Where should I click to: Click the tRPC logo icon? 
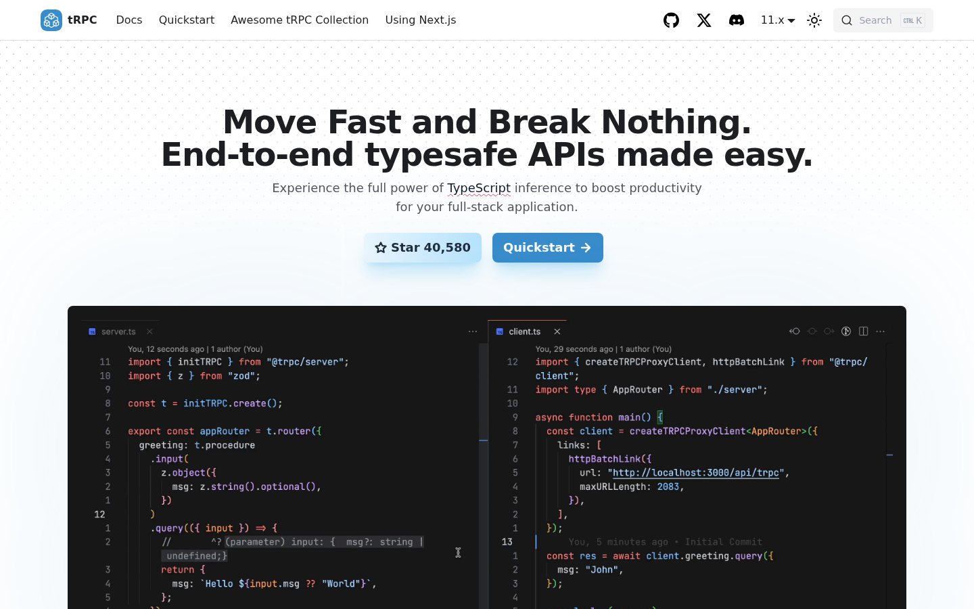pos(51,20)
